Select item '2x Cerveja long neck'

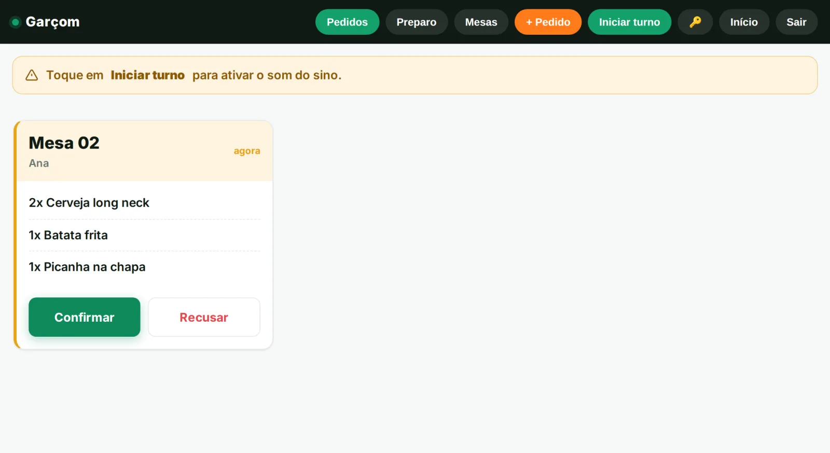(x=89, y=203)
